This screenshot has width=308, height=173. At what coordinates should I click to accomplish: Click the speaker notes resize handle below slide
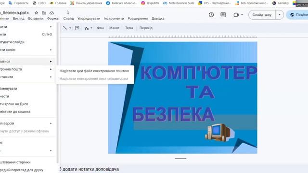click(180, 158)
